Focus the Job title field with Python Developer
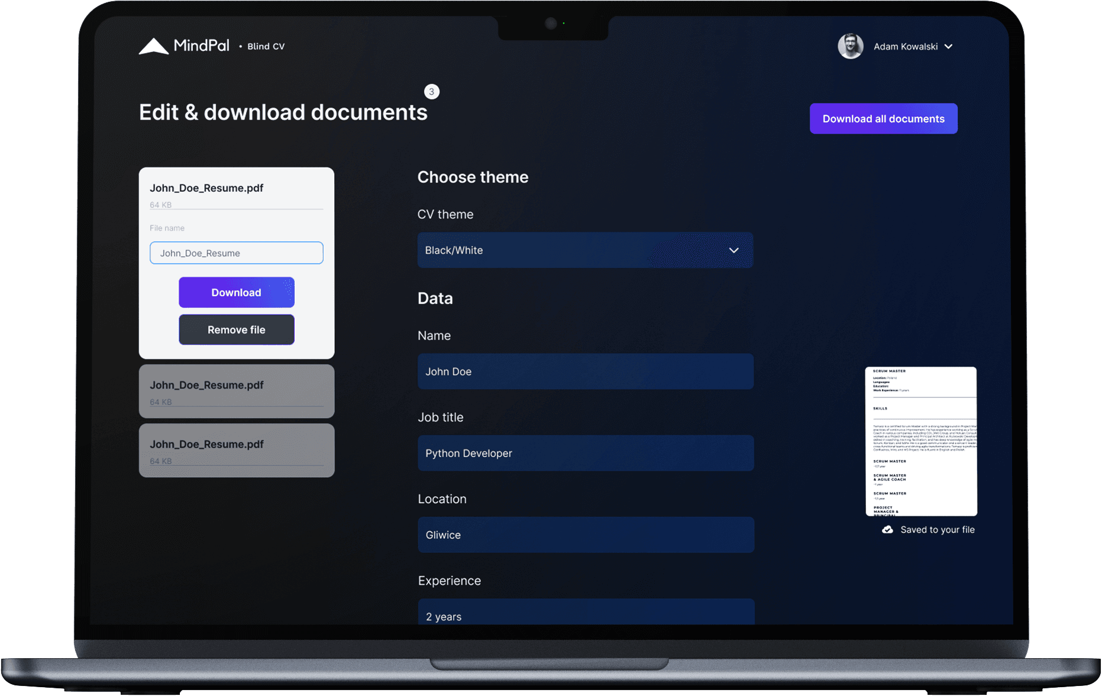 click(585, 453)
